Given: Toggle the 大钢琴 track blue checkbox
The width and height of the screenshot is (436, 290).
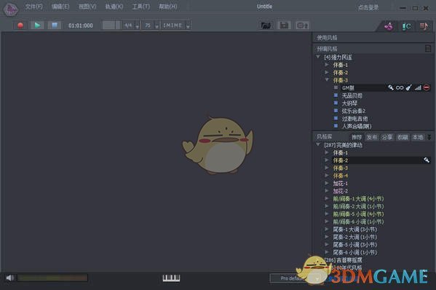Looking at the screenshot, I should click(x=336, y=103).
